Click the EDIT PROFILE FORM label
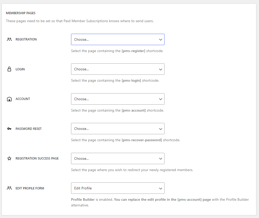259x218 pixels. [30, 188]
